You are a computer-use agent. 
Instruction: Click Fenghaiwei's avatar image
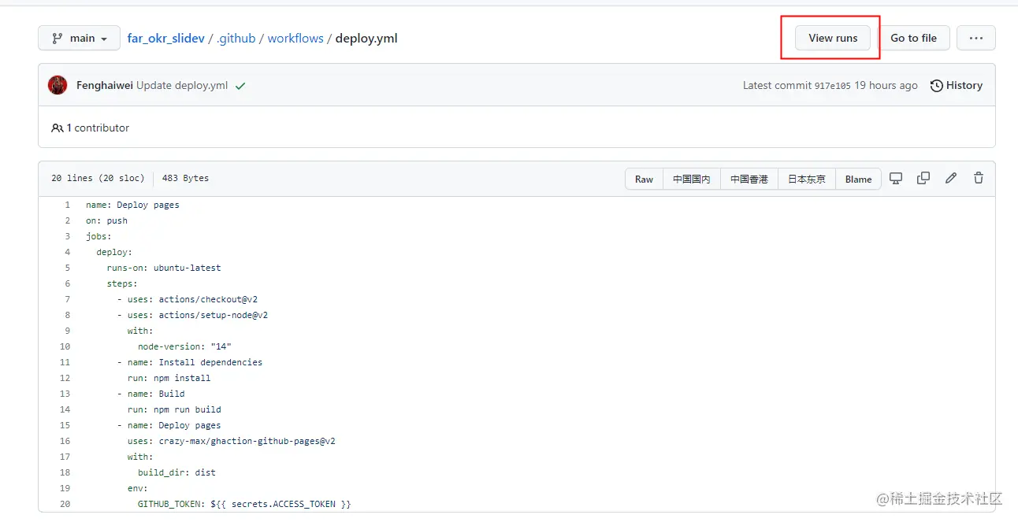click(58, 85)
